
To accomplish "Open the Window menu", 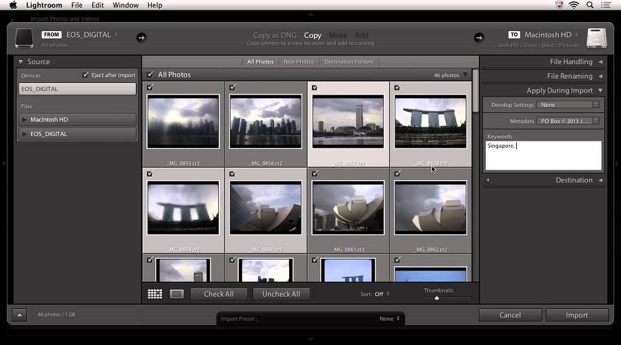I will (x=126, y=5).
